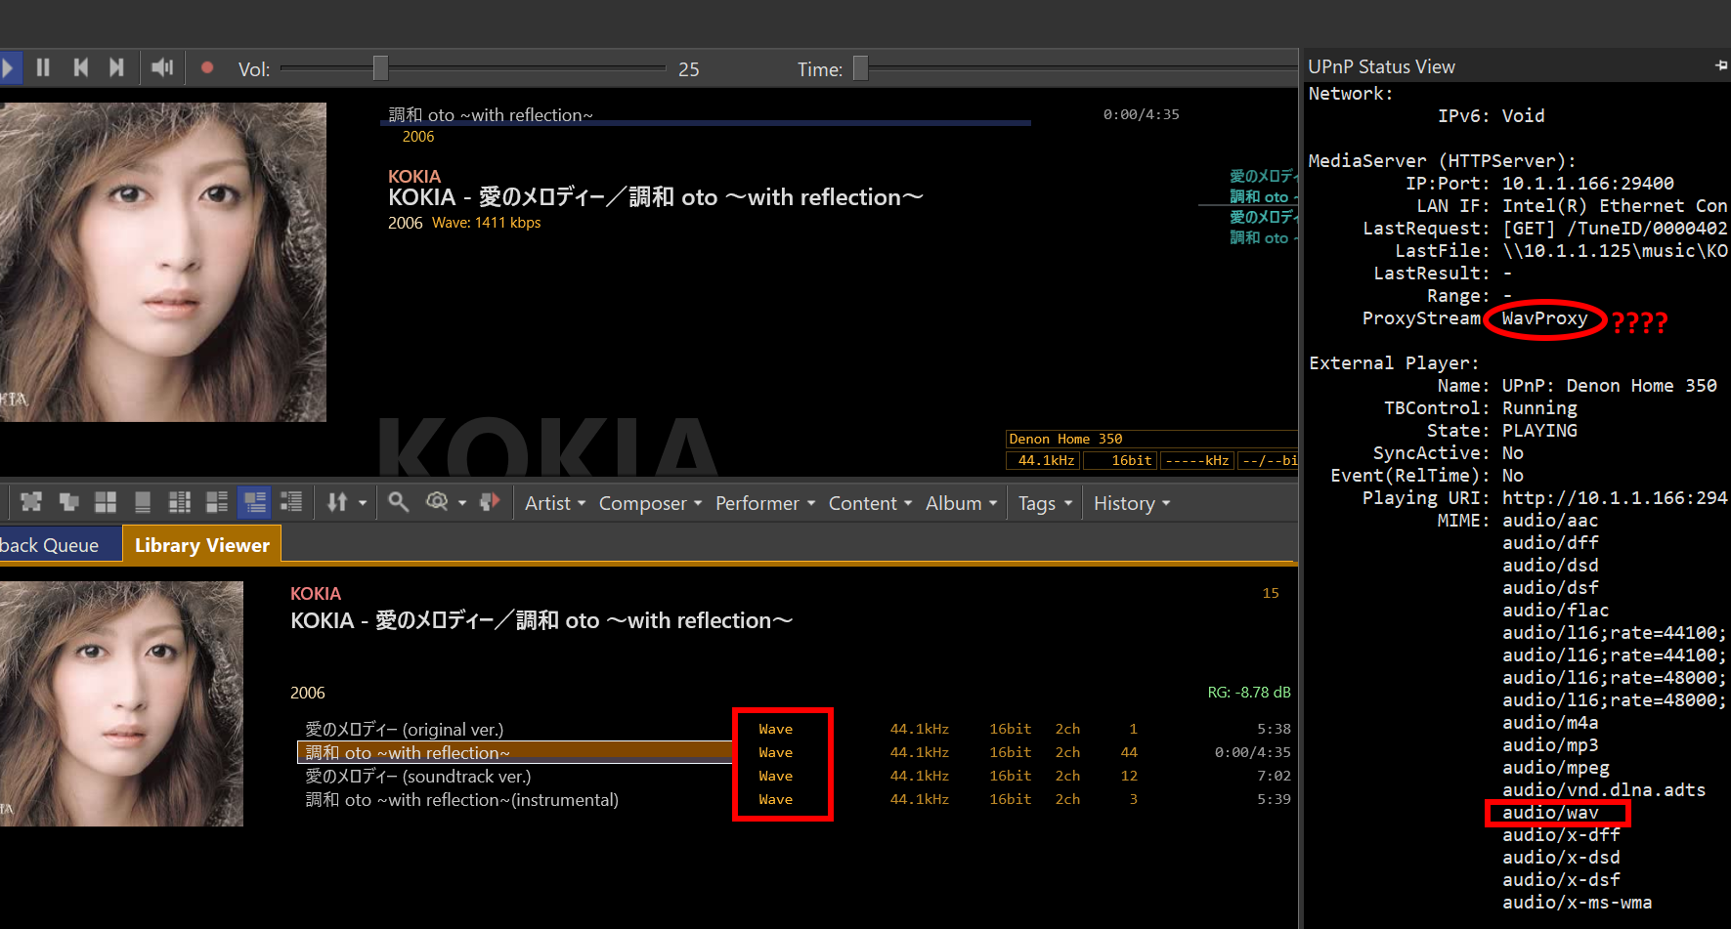
Task: Pin the UPnP Status View panel
Action: 1720,65
